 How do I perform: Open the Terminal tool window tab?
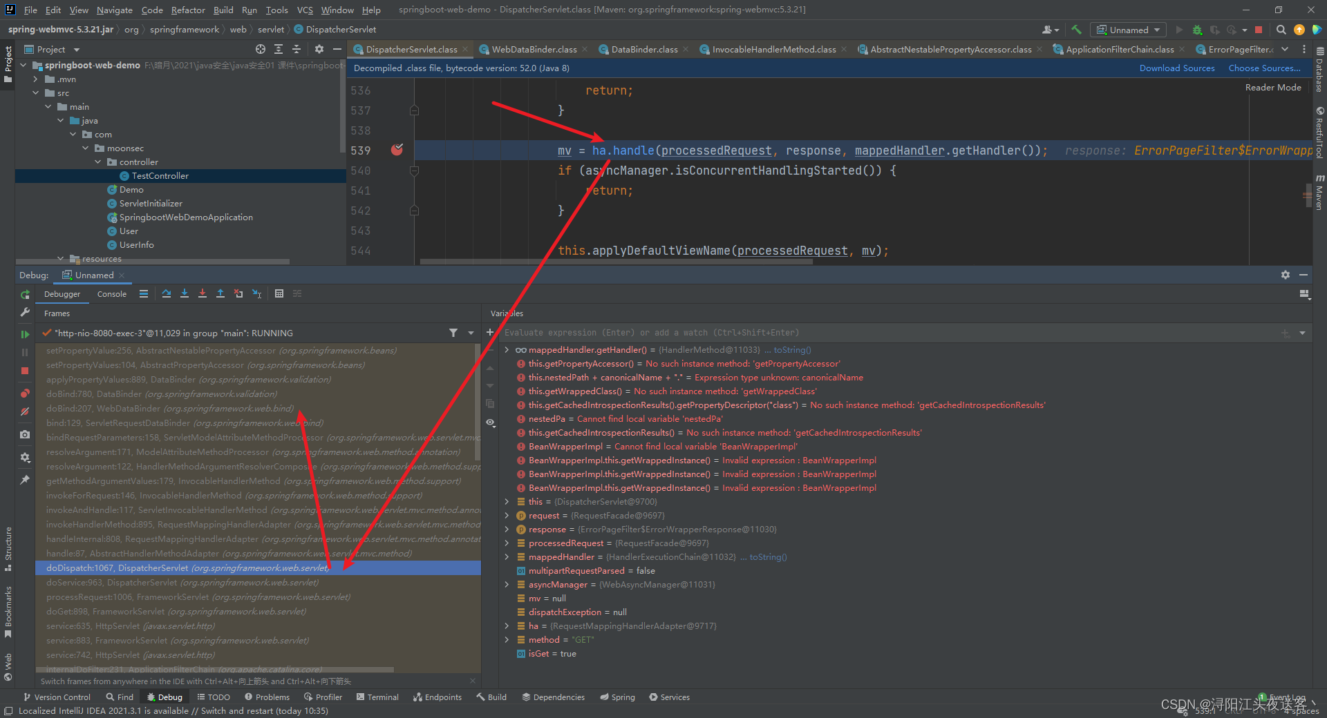pos(377,697)
